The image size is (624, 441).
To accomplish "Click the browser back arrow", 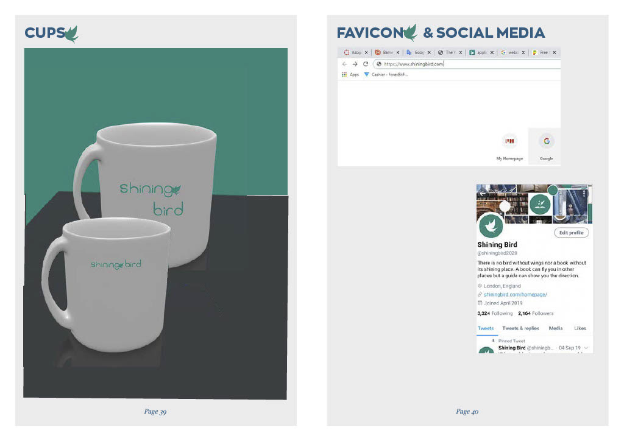I will click(x=345, y=64).
